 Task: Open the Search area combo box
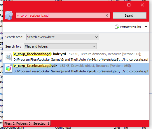(x=63, y=37)
